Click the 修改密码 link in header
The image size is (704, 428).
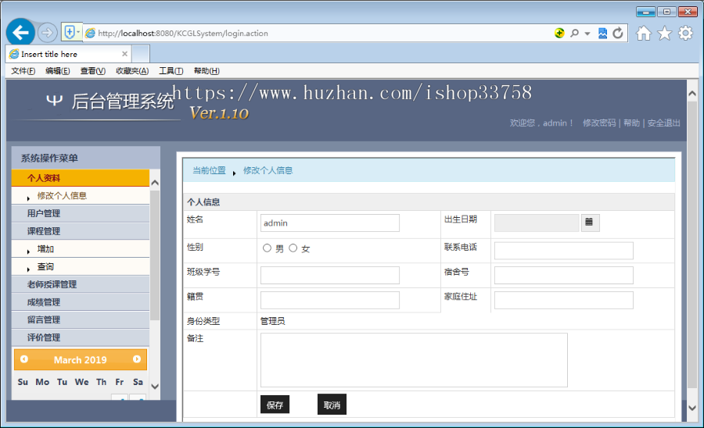click(x=599, y=123)
